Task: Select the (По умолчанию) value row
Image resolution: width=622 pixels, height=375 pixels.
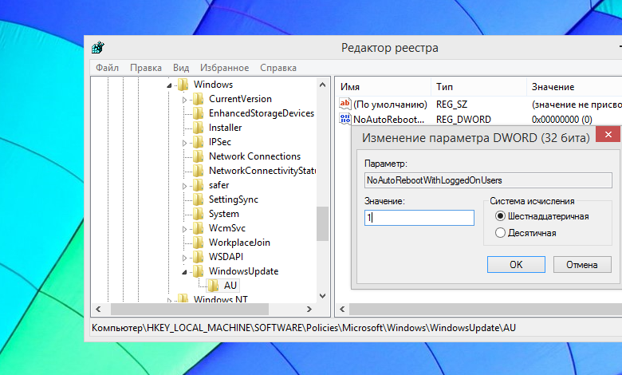Action: tap(390, 105)
